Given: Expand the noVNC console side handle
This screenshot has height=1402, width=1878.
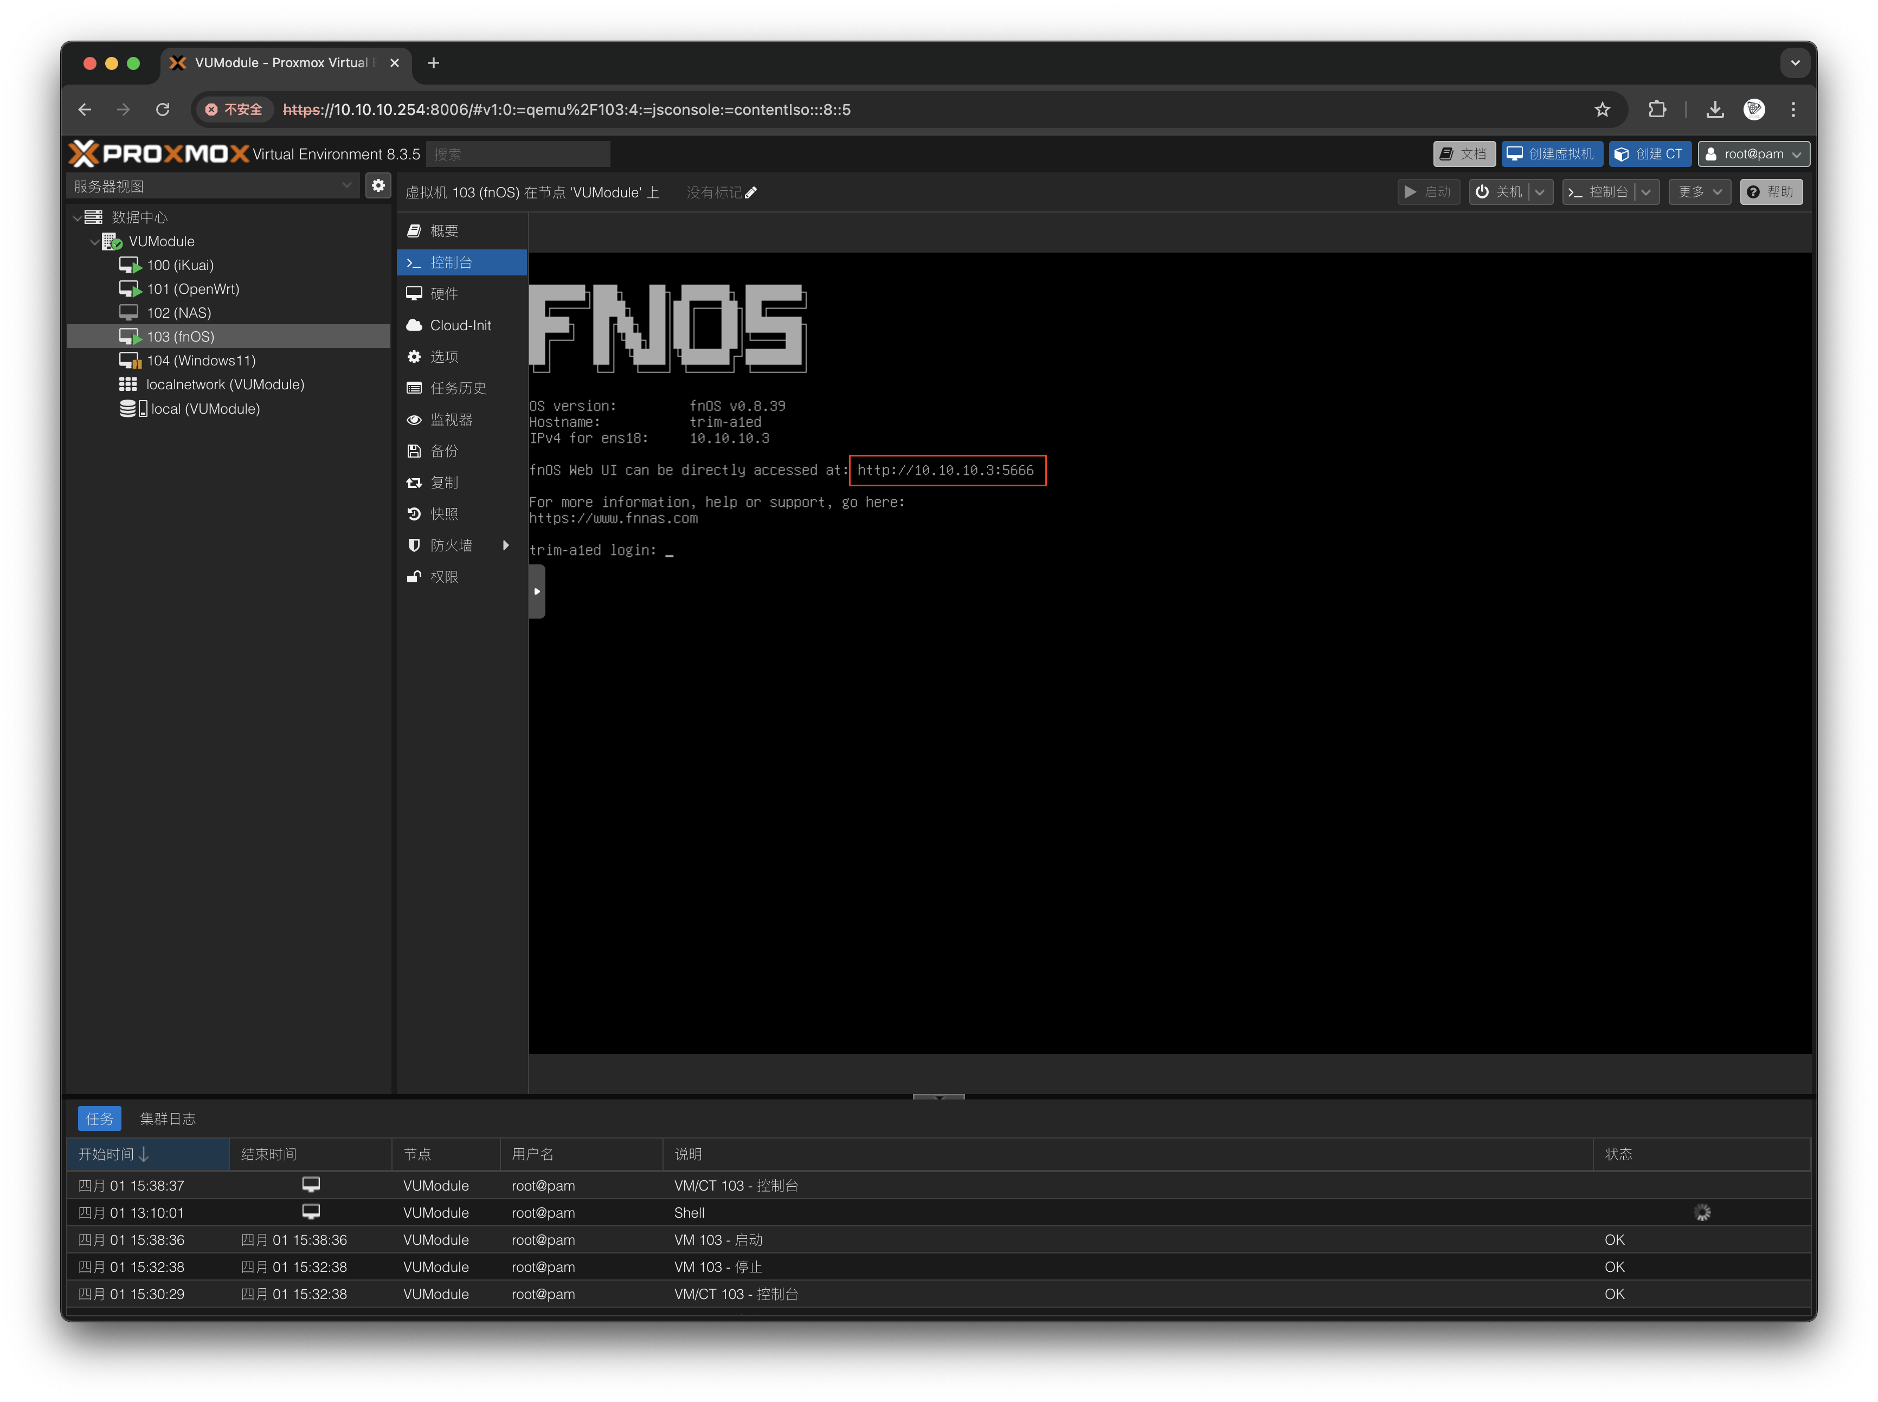Looking at the screenshot, I should click(536, 591).
